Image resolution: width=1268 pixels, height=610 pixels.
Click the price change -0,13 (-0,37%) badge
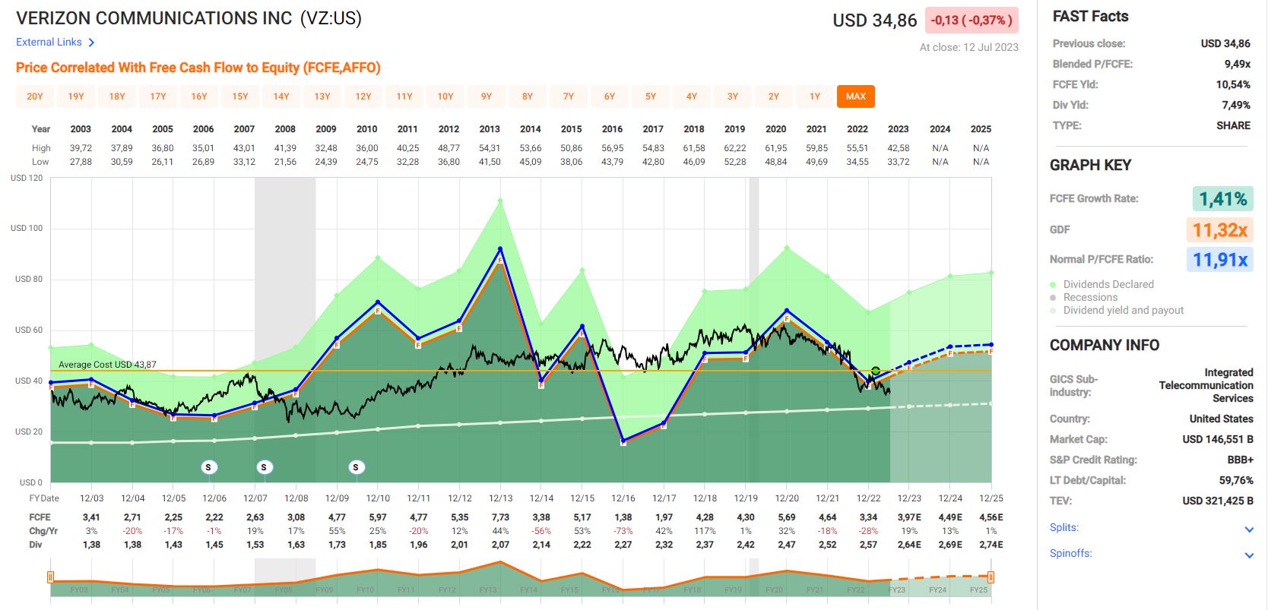(x=972, y=21)
